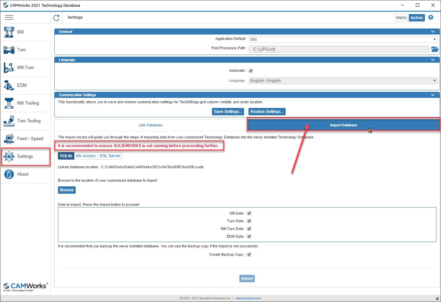Click the Save Settings... button
The height and width of the screenshot is (302, 441).
click(228, 112)
